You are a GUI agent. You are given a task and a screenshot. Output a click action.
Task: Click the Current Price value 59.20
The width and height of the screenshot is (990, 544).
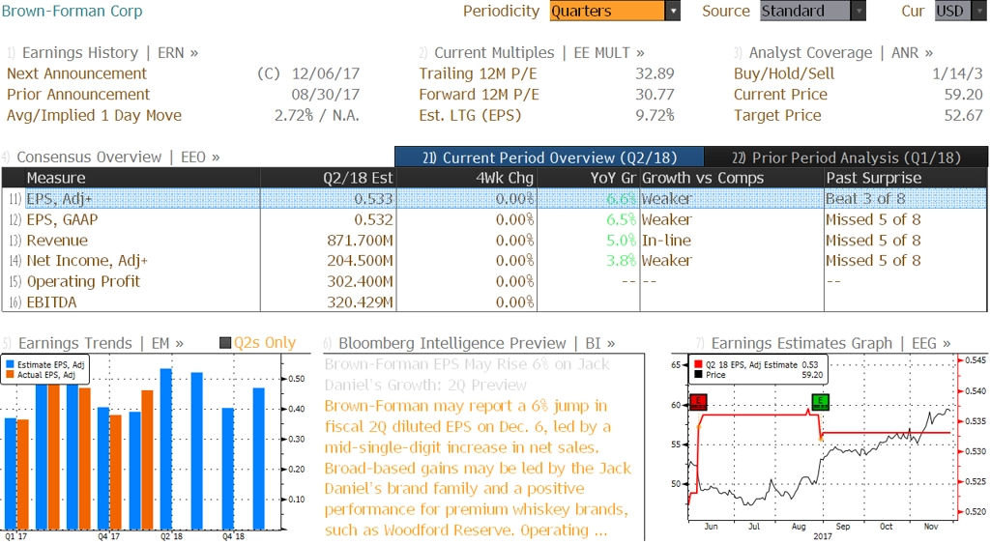tap(964, 95)
